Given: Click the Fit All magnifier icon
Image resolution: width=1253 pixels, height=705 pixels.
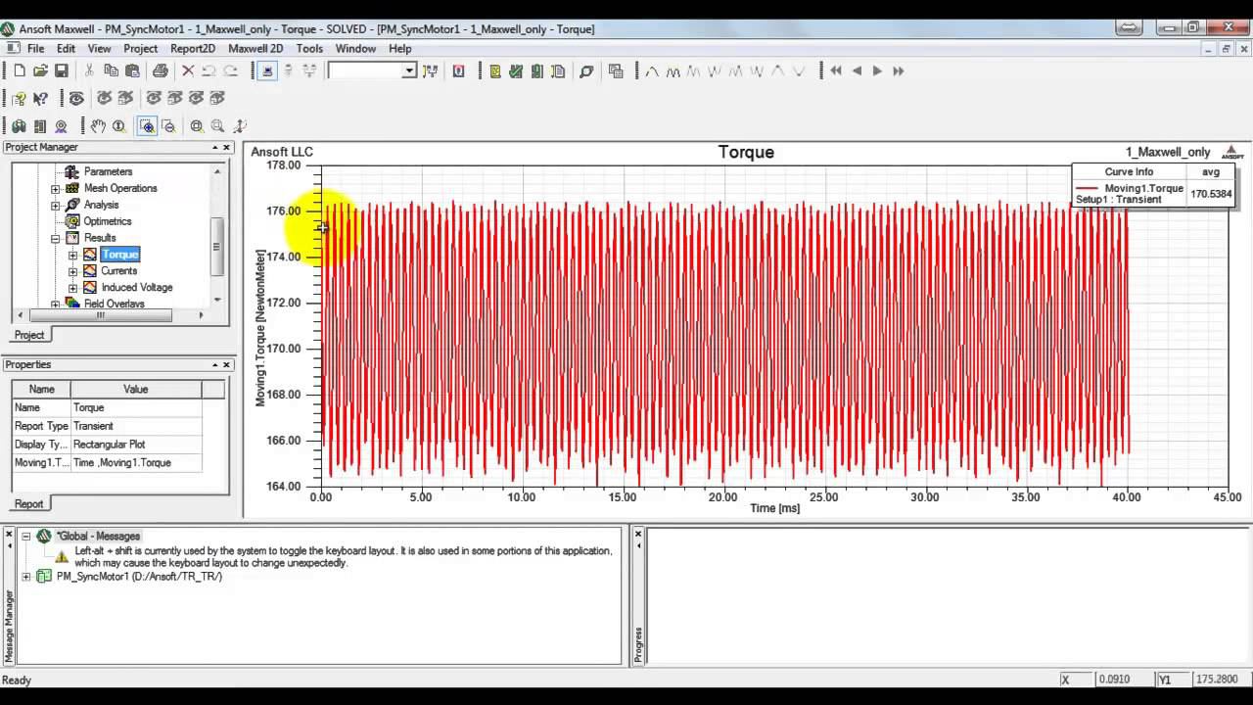Looking at the screenshot, I should (197, 125).
